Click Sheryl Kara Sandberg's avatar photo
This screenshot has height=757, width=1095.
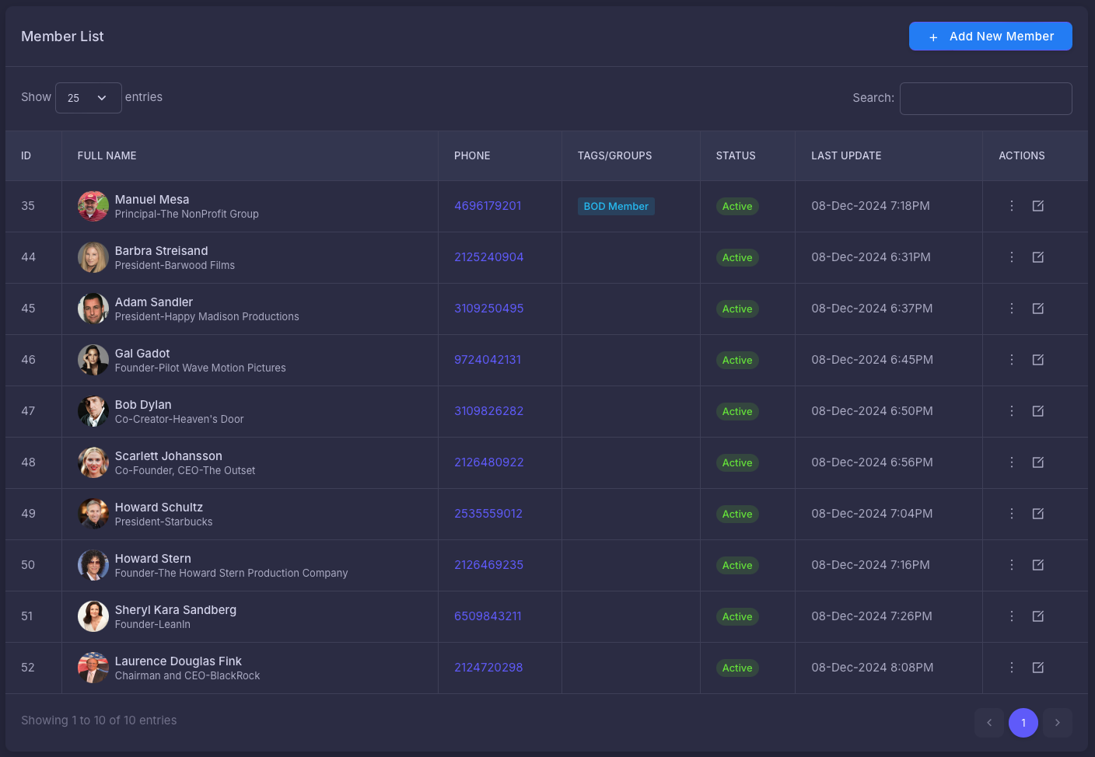[93, 616]
